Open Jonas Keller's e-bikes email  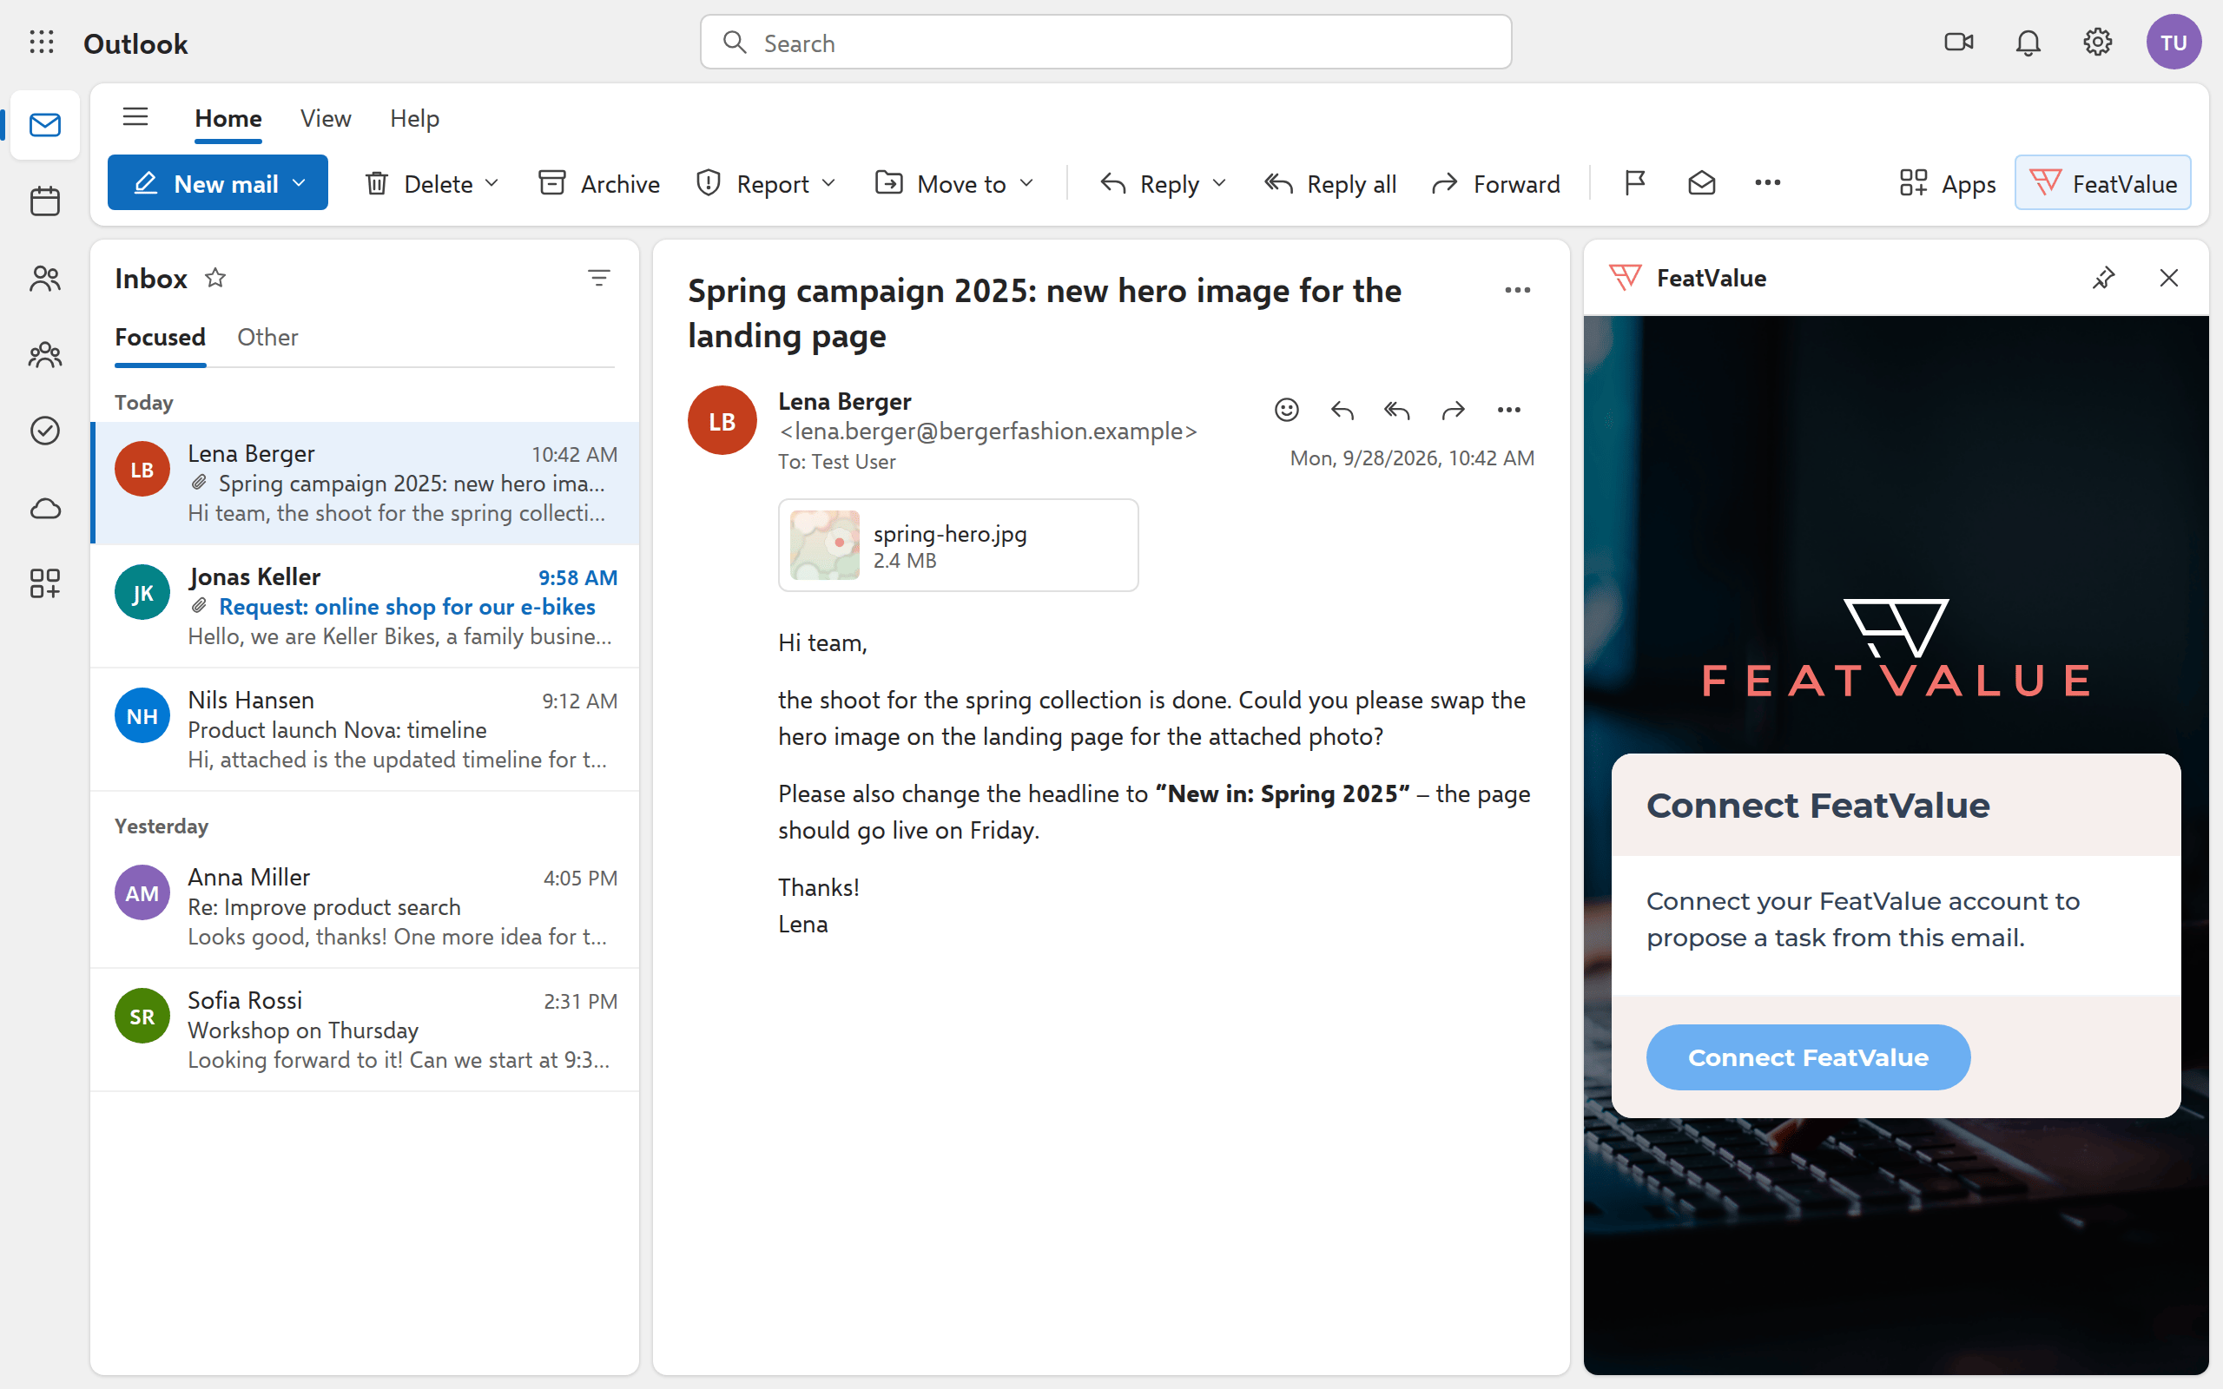click(x=365, y=606)
